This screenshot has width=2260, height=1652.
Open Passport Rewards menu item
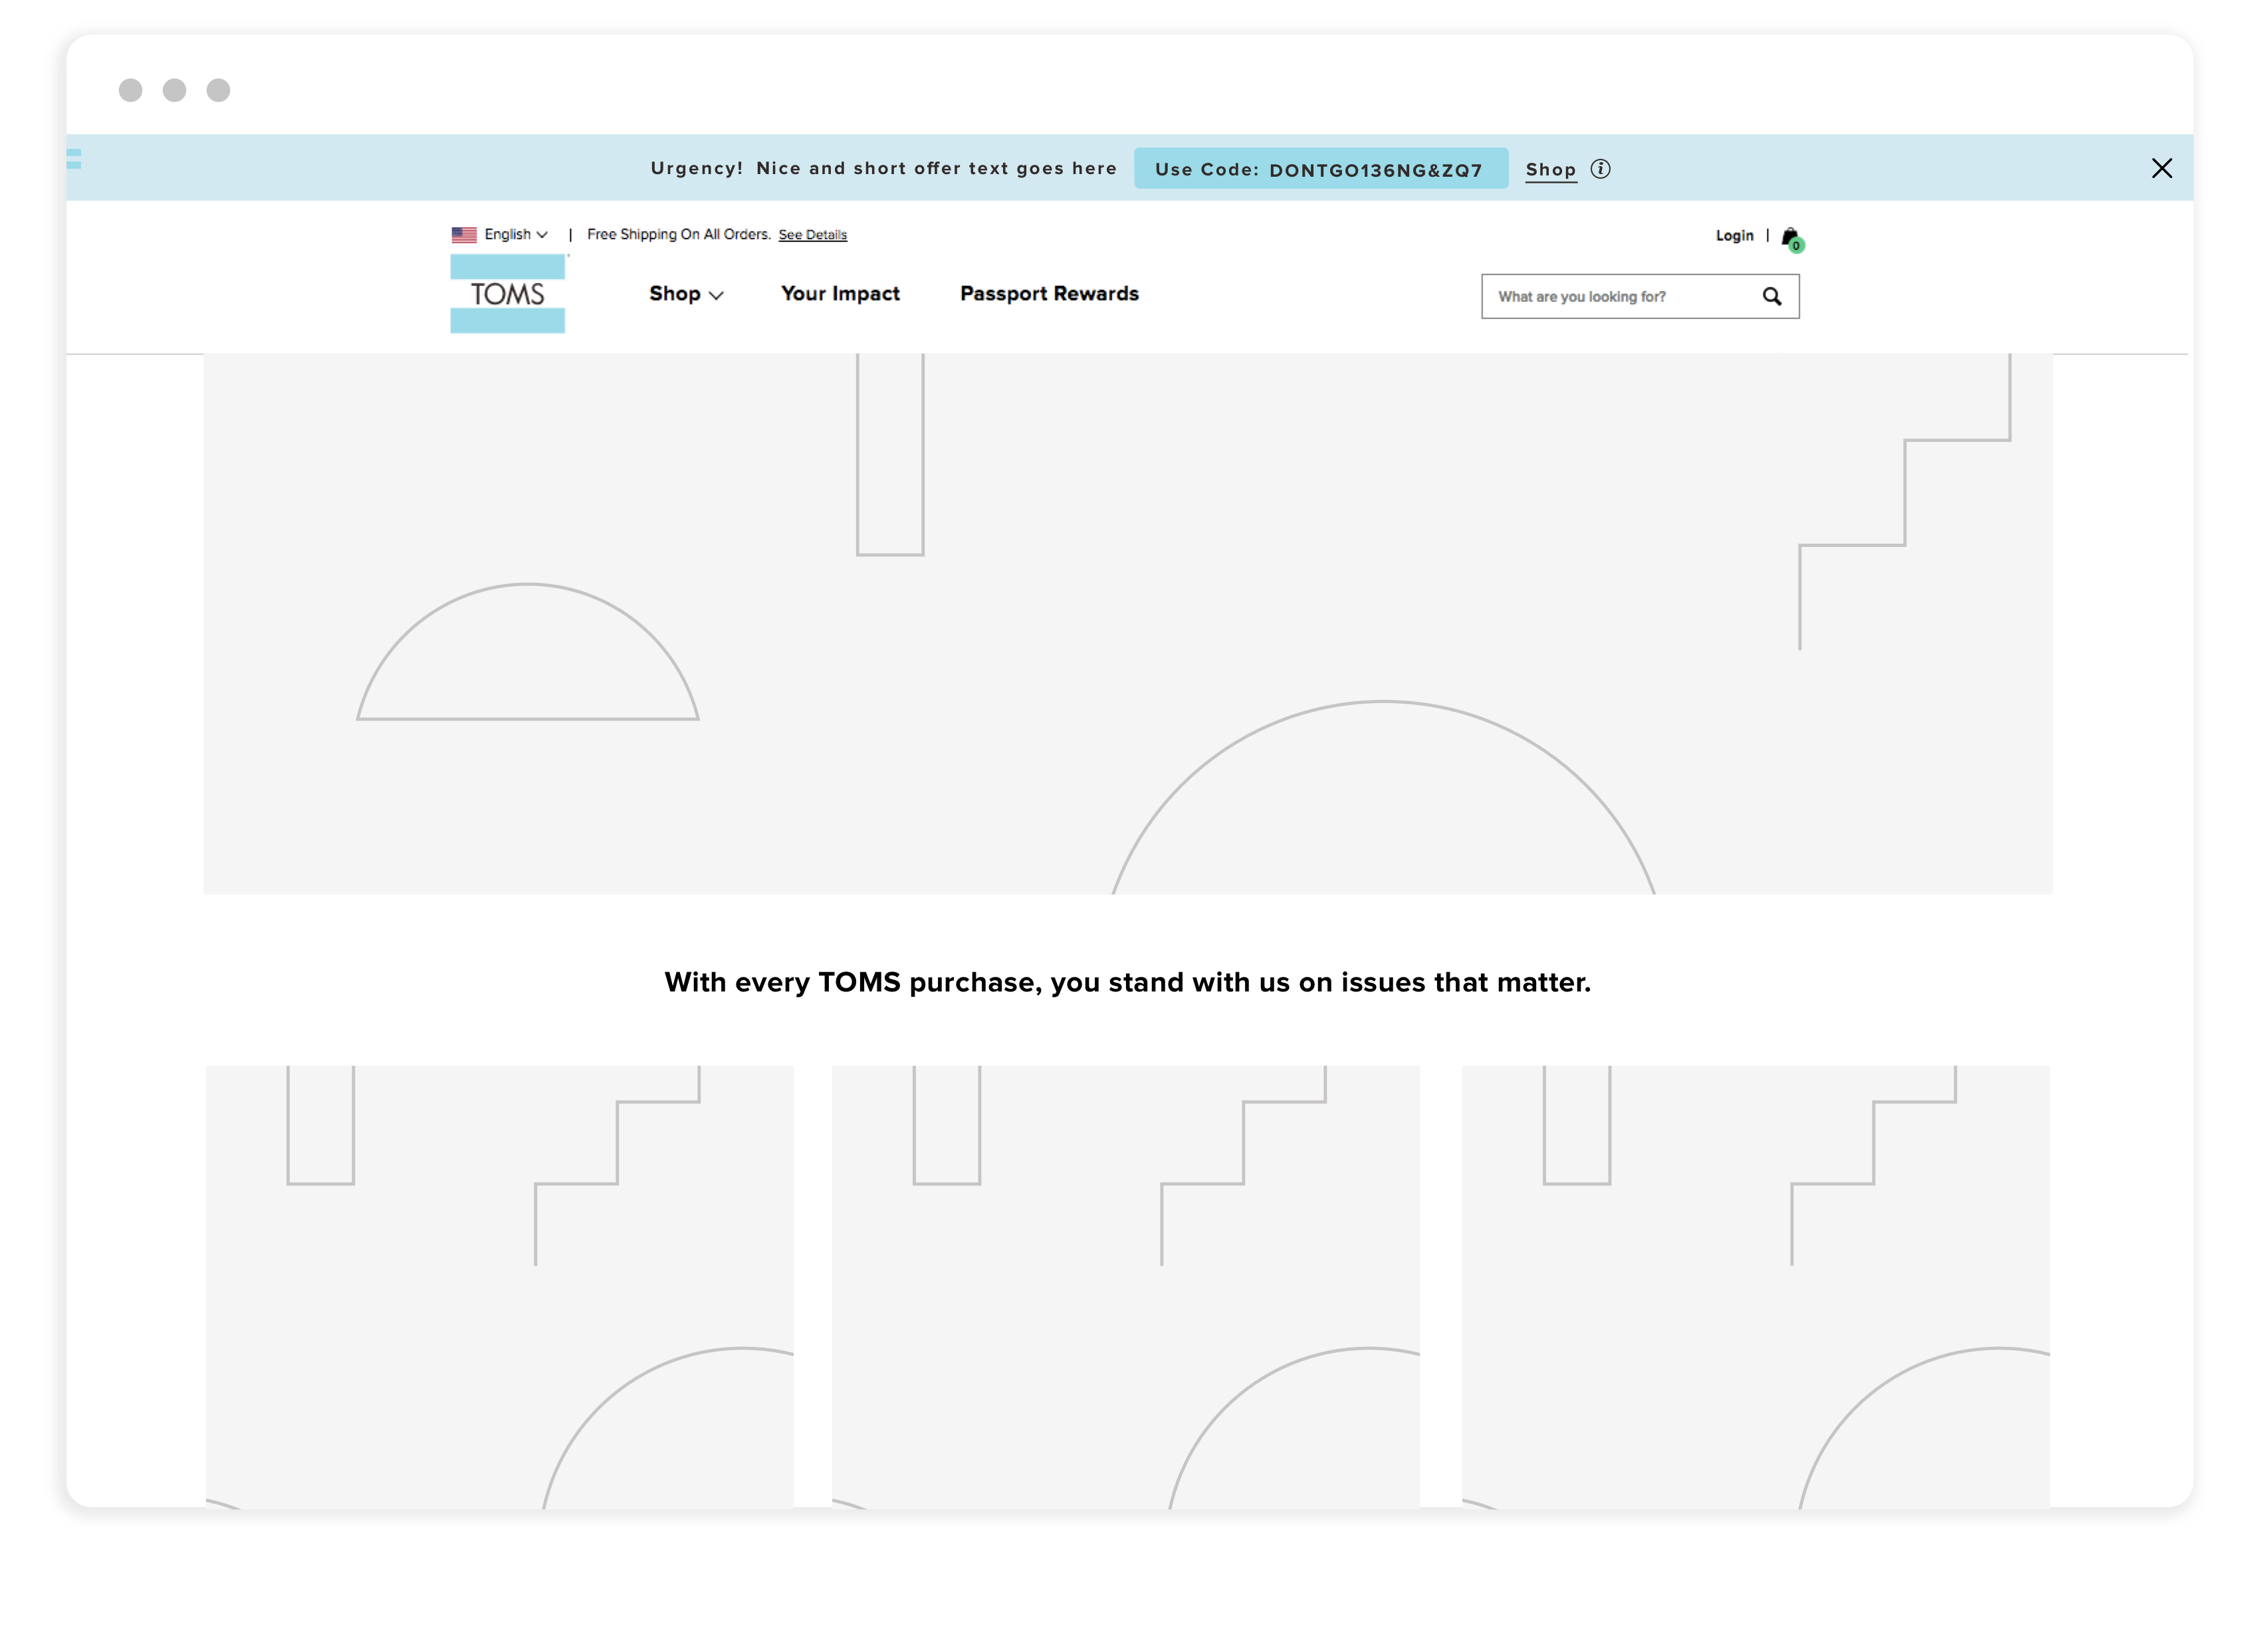tap(1049, 293)
